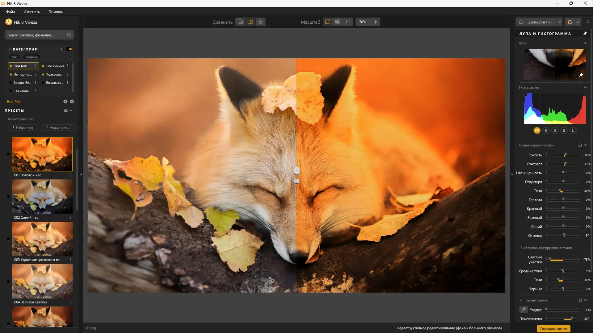Open the Файл menu
The width and height of the screenshot is (593, 333).
pos(11,12)
